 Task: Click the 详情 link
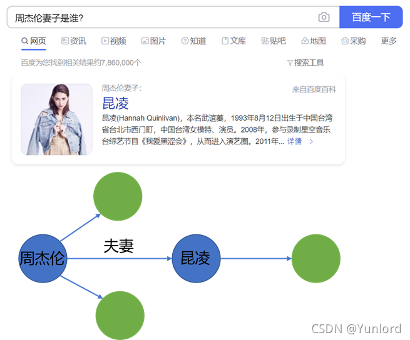[294, 141]
